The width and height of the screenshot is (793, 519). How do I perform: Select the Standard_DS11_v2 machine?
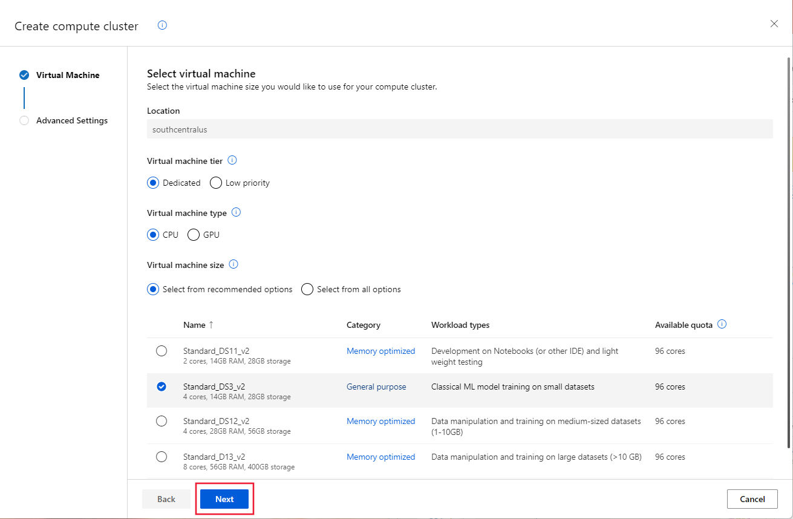162,350
